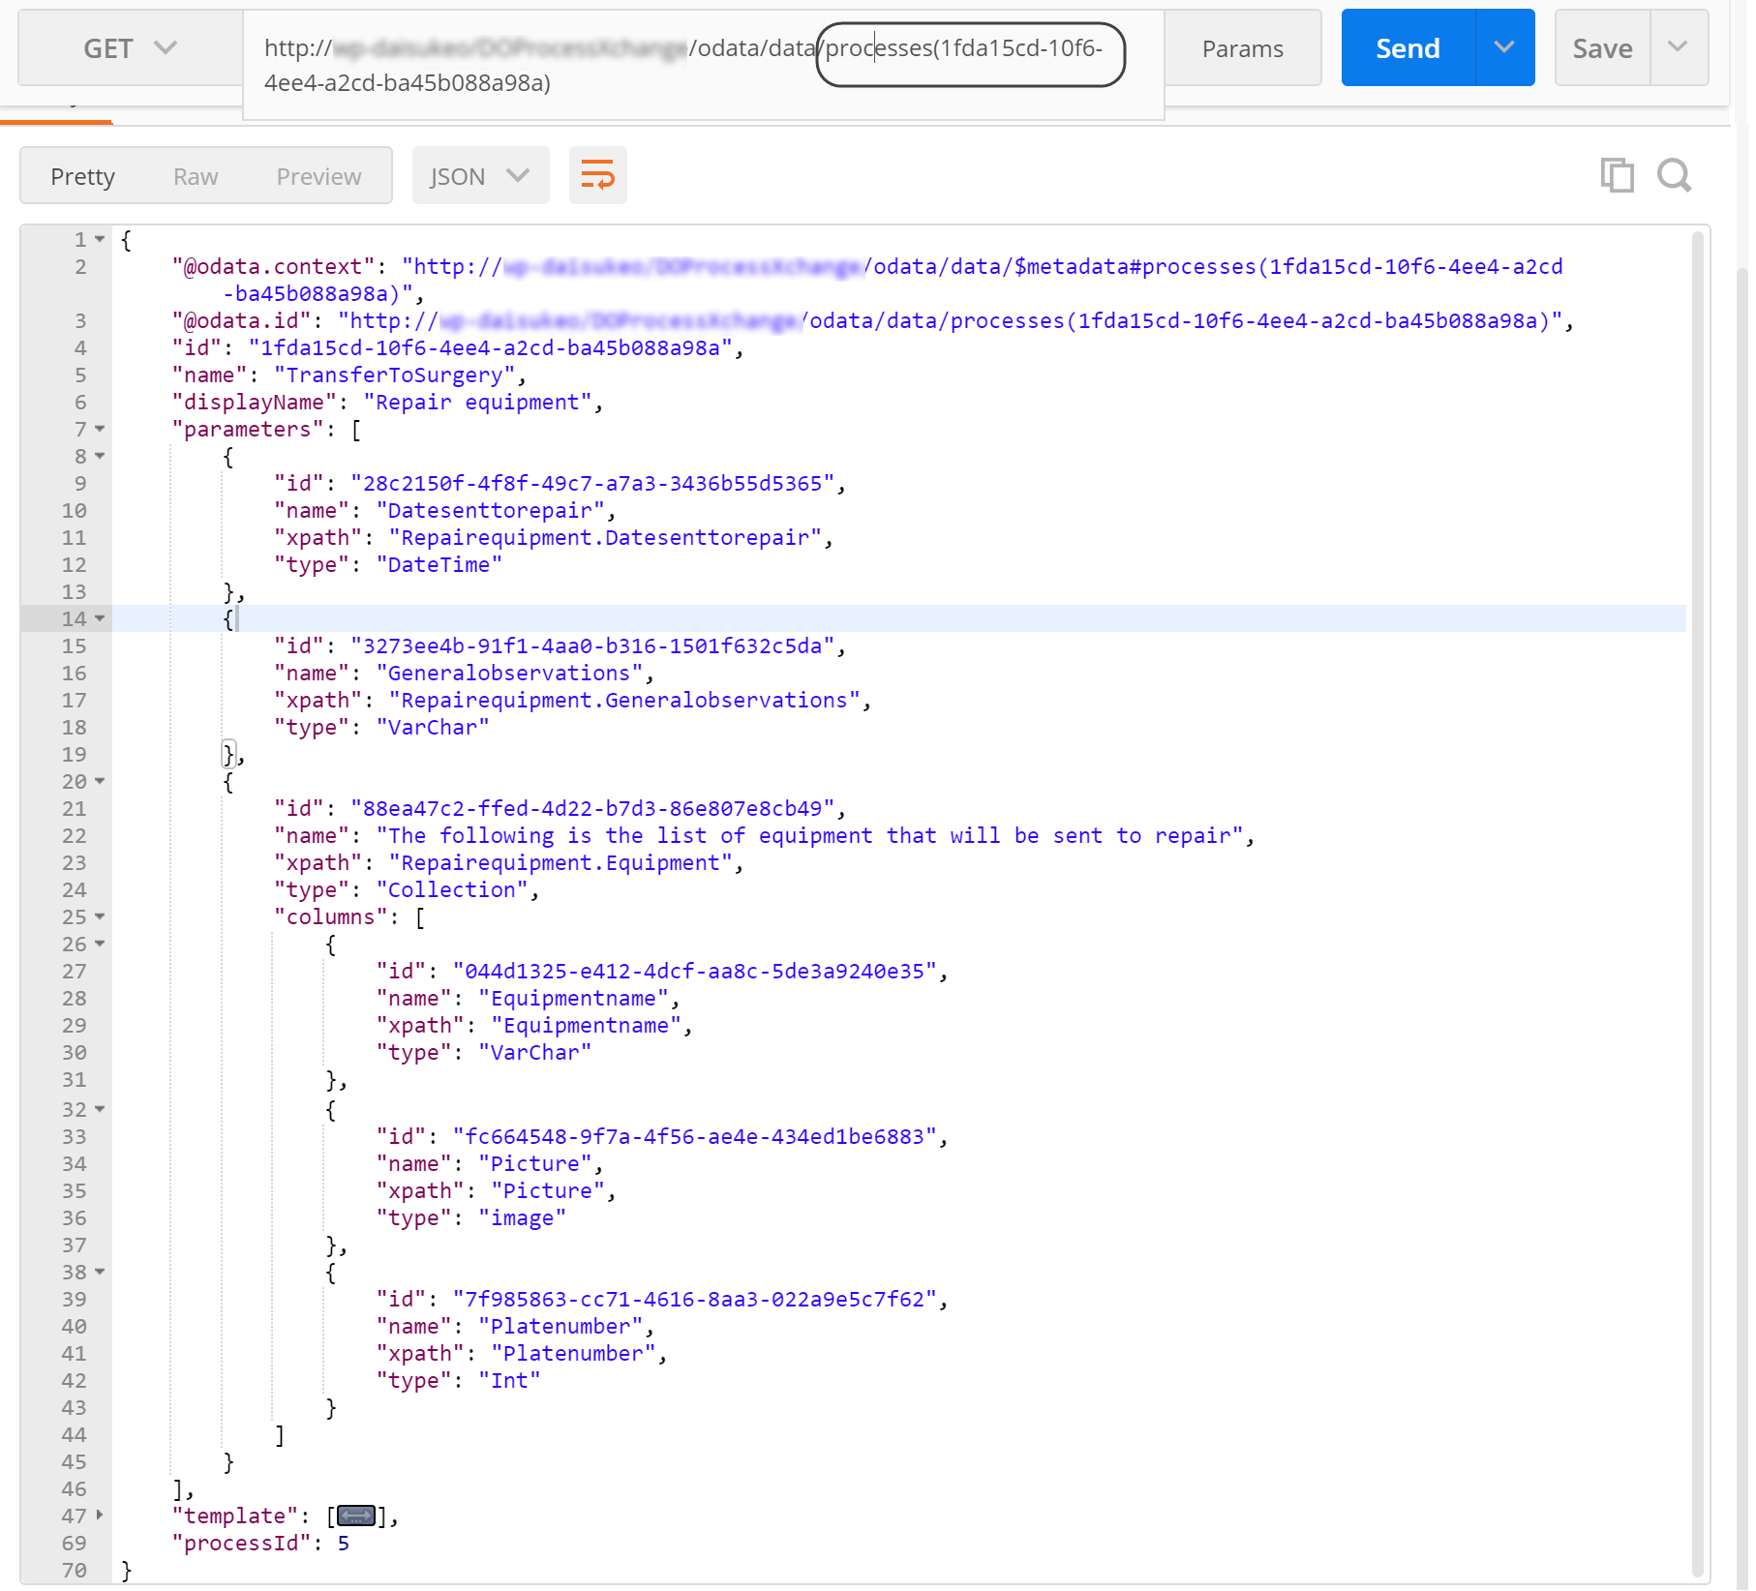Switch to the Preview view tab
The height and width of the screenshot is (1591, 1756).
coord(318,176)
